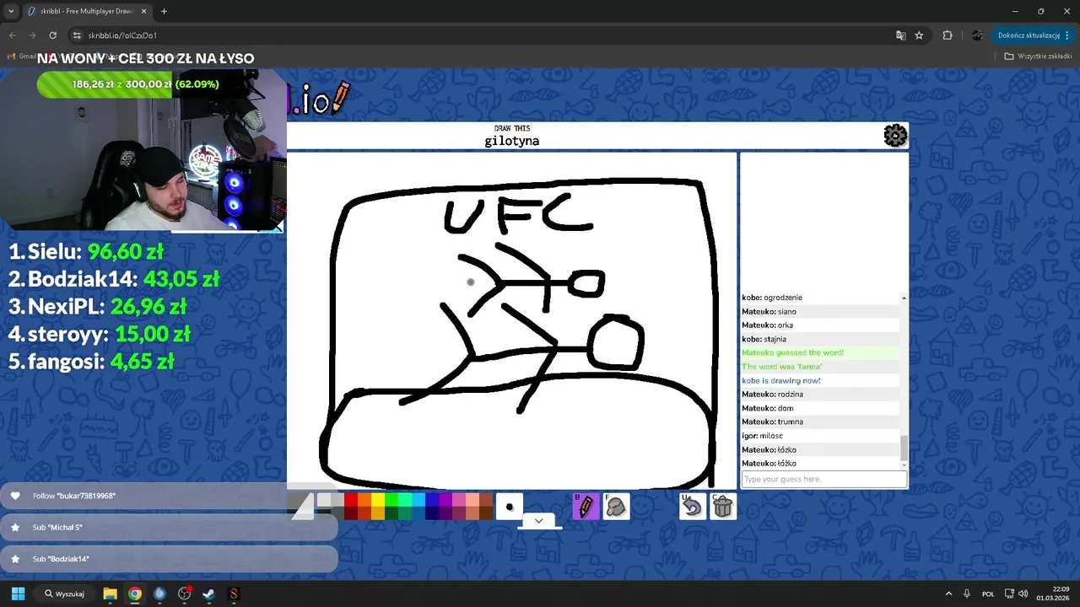Image resolution: width=1080 pixels, height=607 pixels.
Task: Click the microphone tray icon
Action: coord(967,594)
